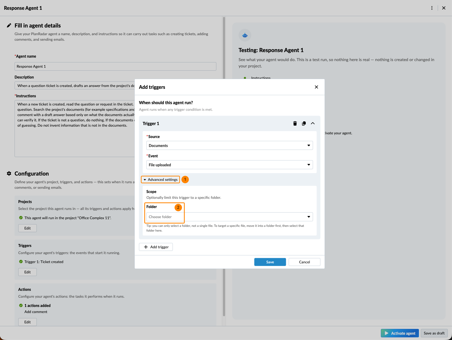
Task: Close the Add triggers dialog
Action: (316, 87)
